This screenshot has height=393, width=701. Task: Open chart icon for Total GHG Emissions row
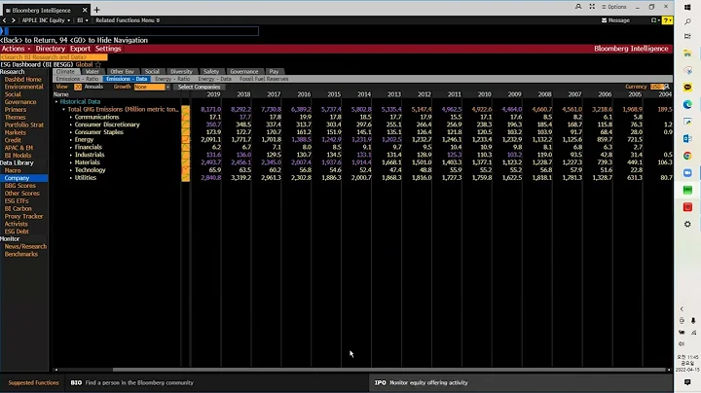coord(186,109)
